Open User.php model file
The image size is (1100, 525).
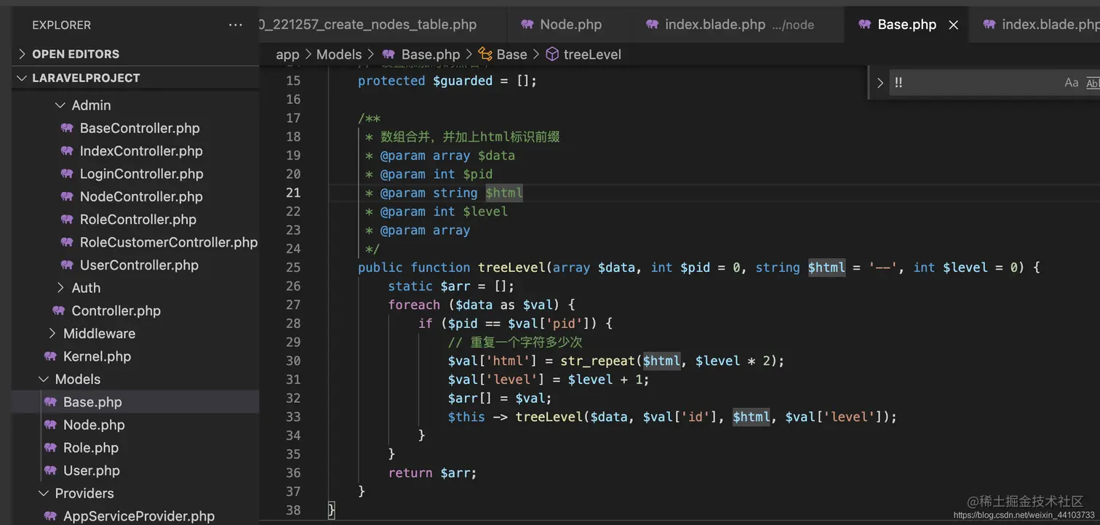point(91,470)
